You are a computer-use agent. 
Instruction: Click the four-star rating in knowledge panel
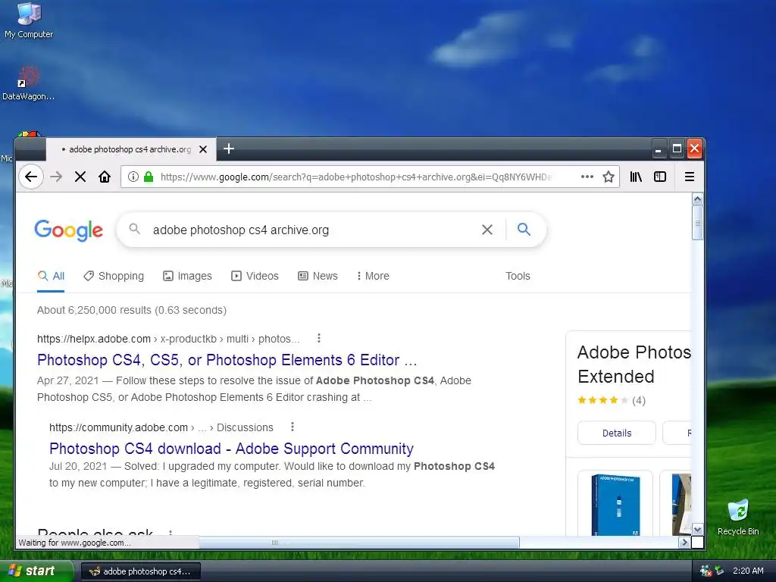point(602,400)
